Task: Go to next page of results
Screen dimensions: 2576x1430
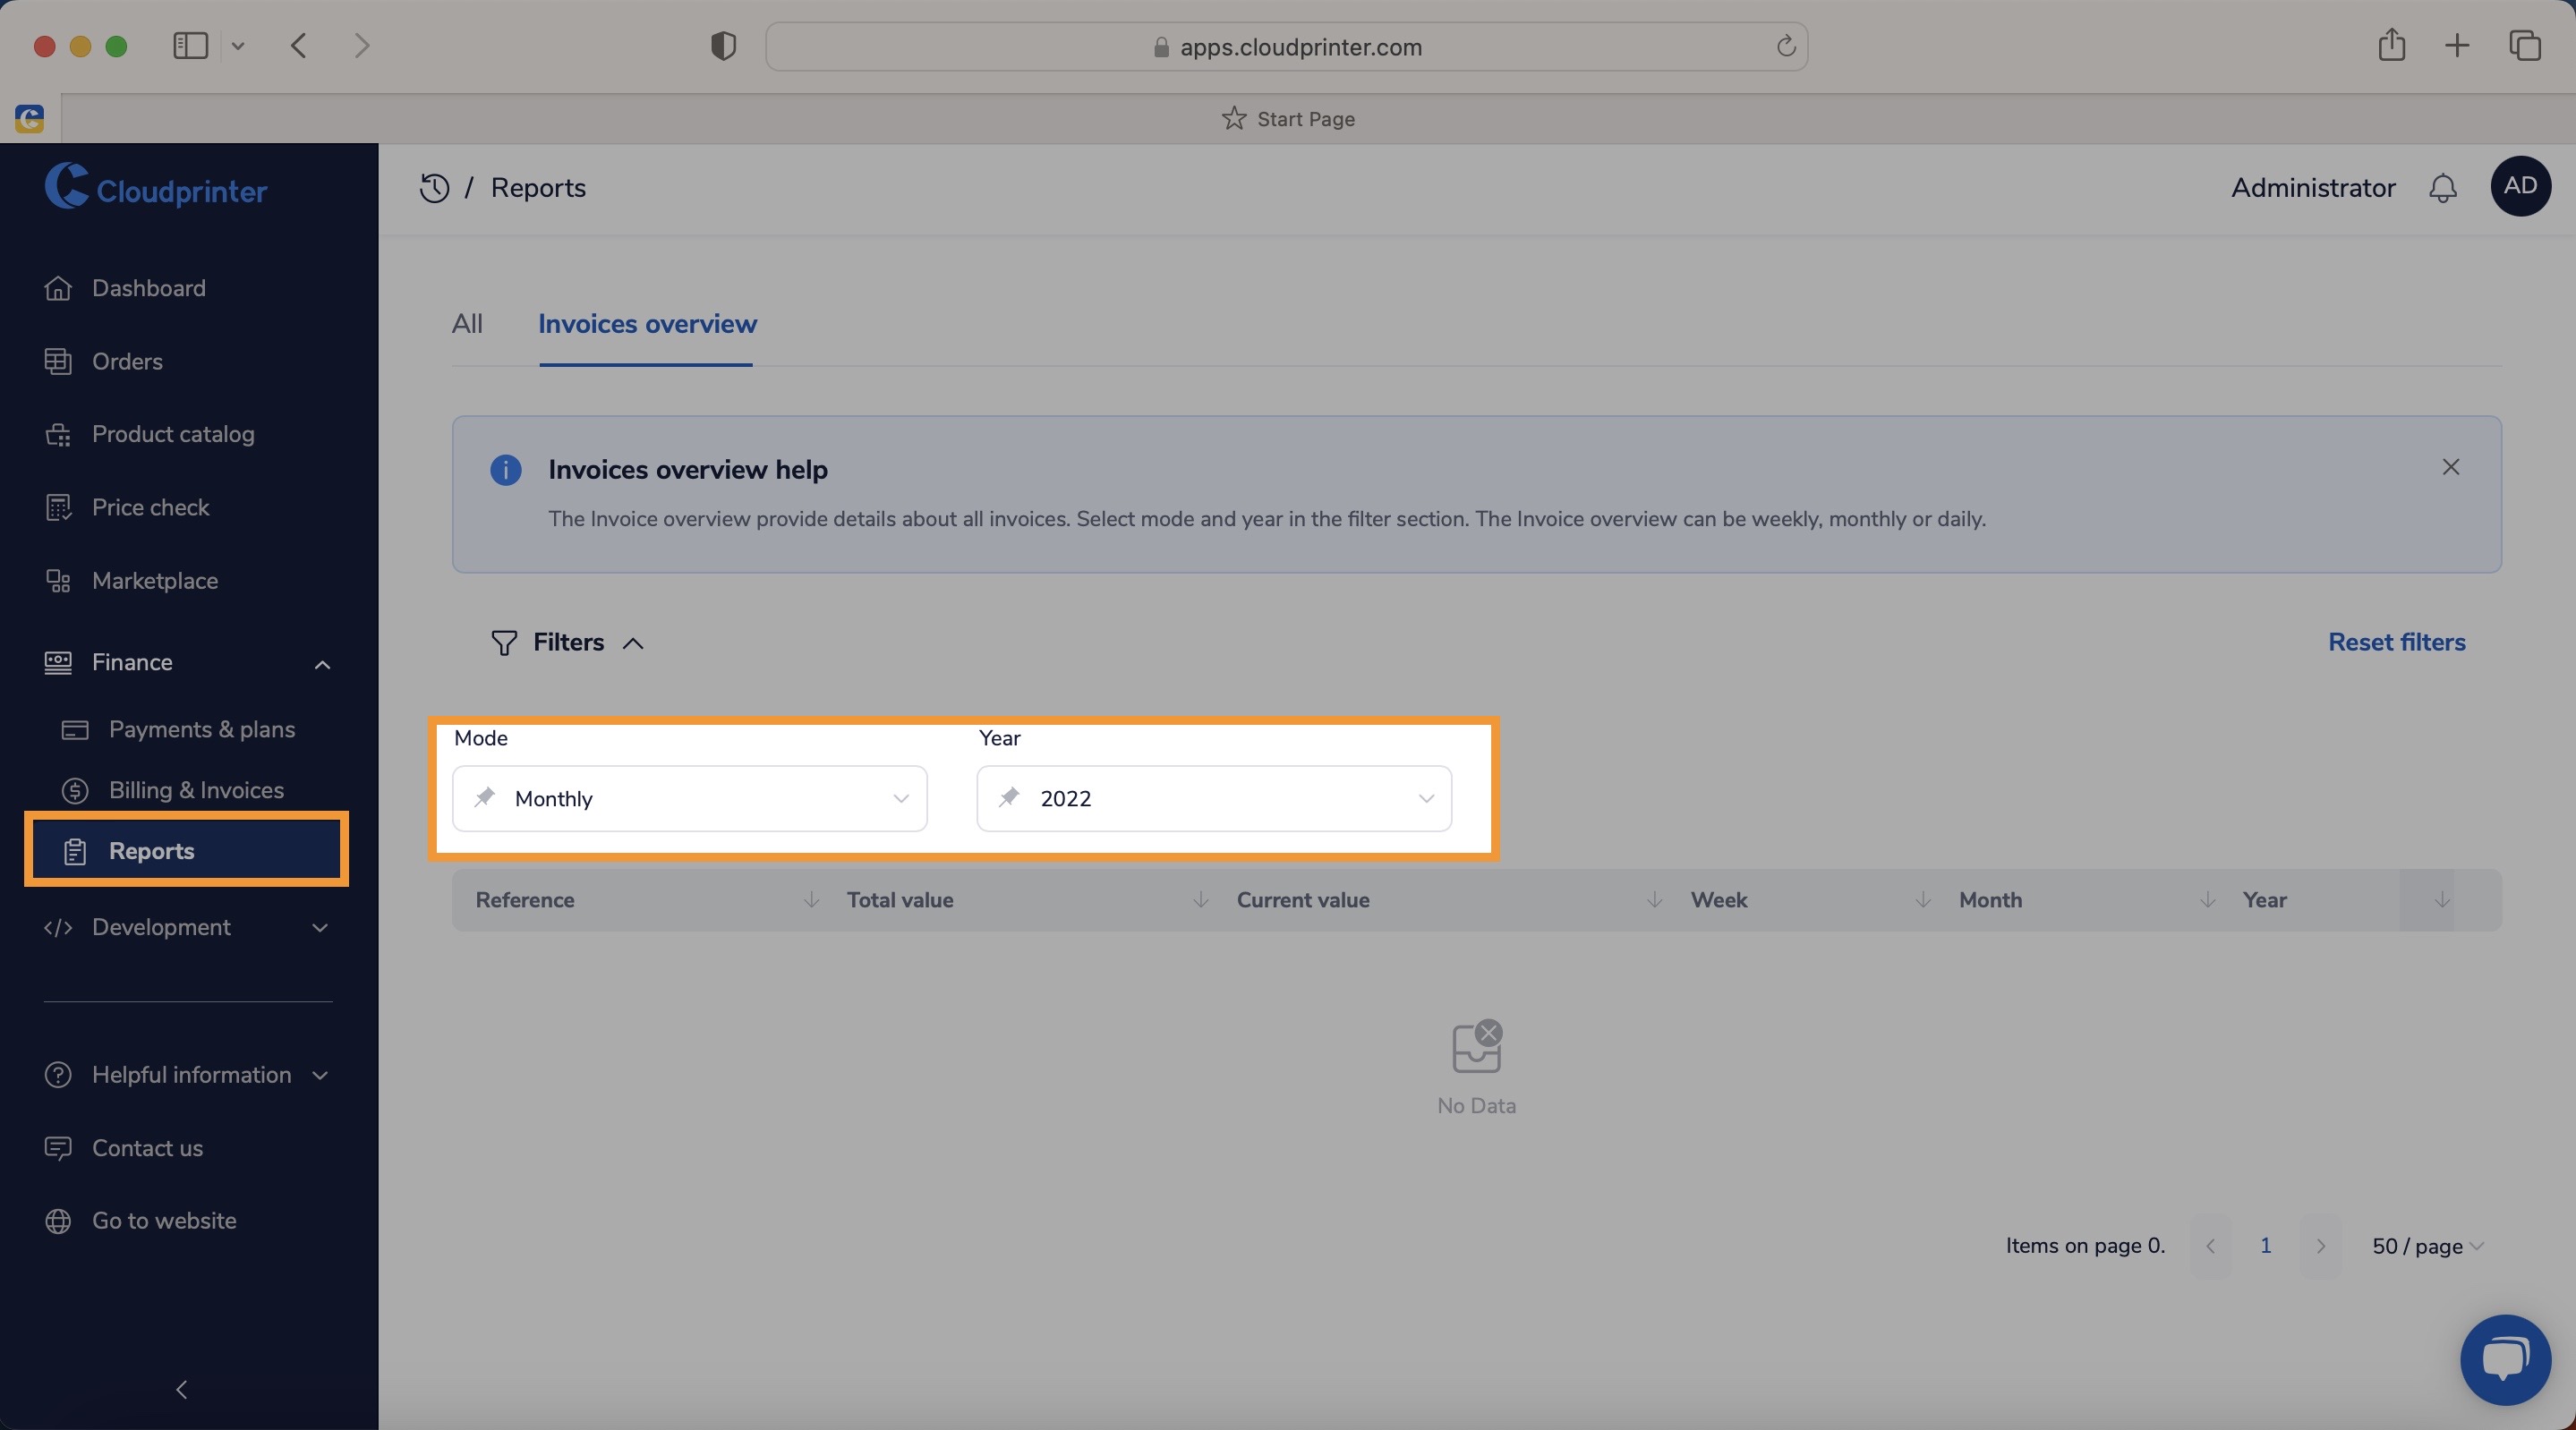Action: pyautogui.click(x=2320, y=1246)
